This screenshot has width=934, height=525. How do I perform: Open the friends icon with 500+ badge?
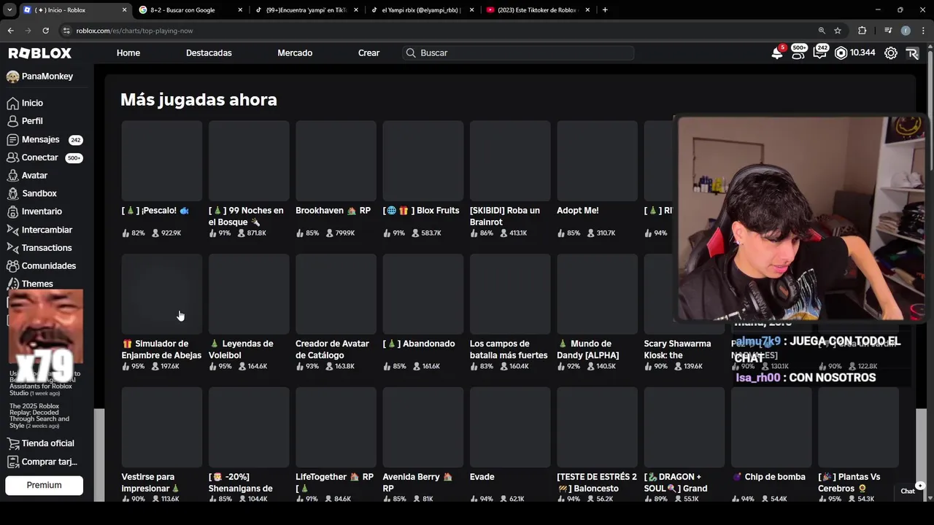[x=799, y=52]
